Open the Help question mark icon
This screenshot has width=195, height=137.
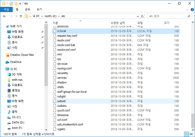click(x=192, y=9)
